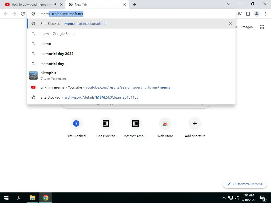Choose the 'meme' search suggestion

coord(131,44)
